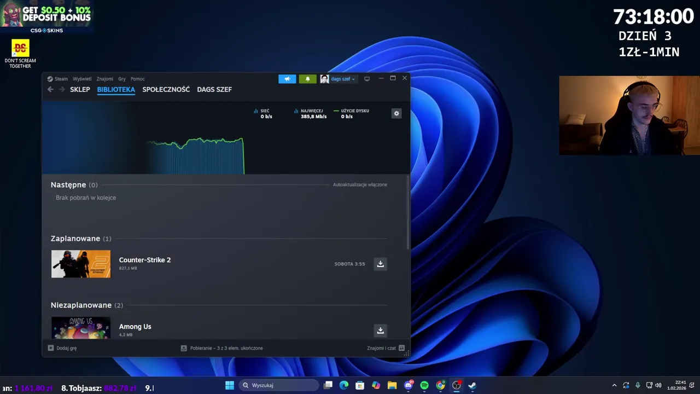Click the UŻYCIE DYSKU disk usage readout

(x=352, y=113)
